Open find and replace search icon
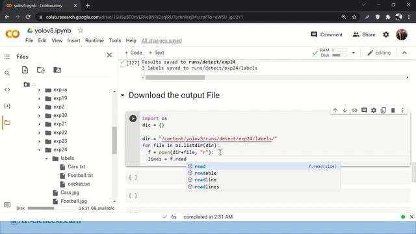 [7, 73]
